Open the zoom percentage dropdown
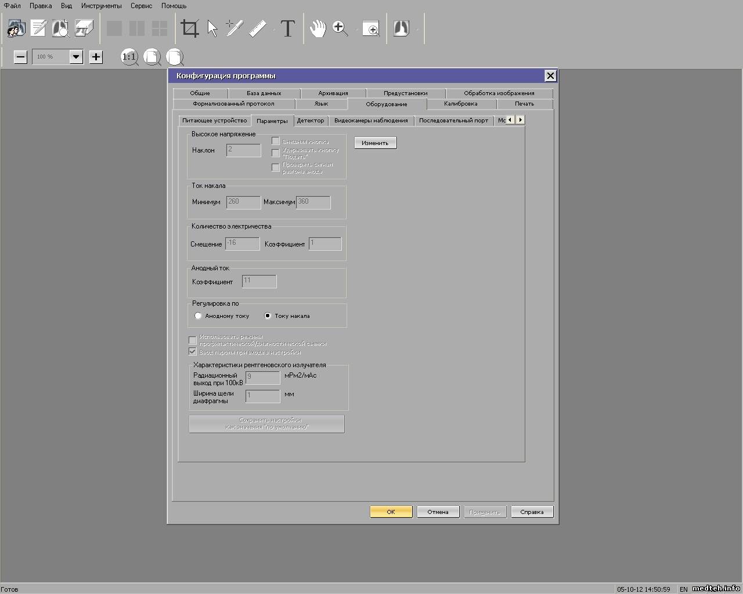The image size is (743, 594). coord(76,57)
